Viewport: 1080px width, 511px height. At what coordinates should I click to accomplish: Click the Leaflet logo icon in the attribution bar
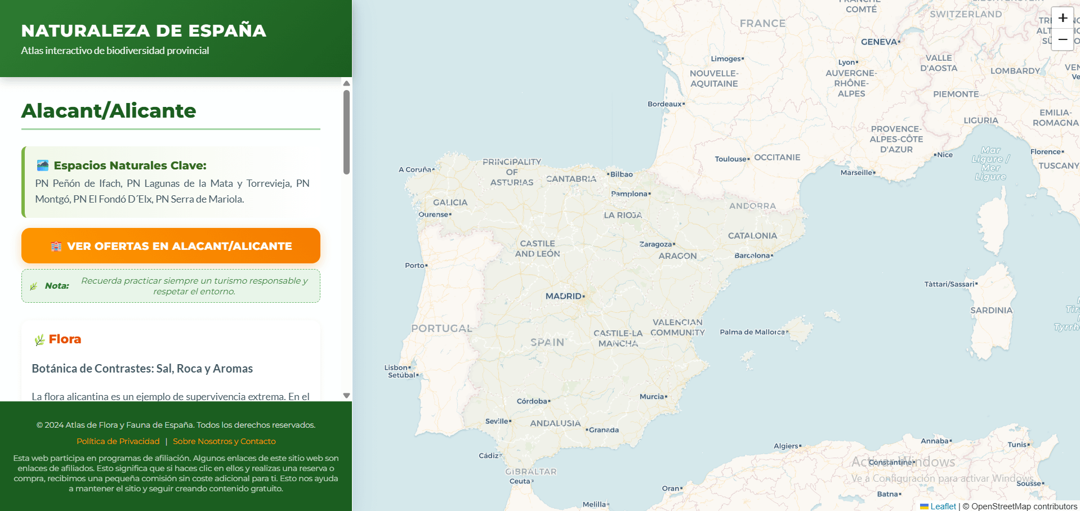(925, 506)
